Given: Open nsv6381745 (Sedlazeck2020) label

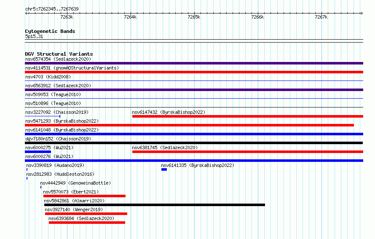Looking at the screenshot, I should [x=165, y=148].
